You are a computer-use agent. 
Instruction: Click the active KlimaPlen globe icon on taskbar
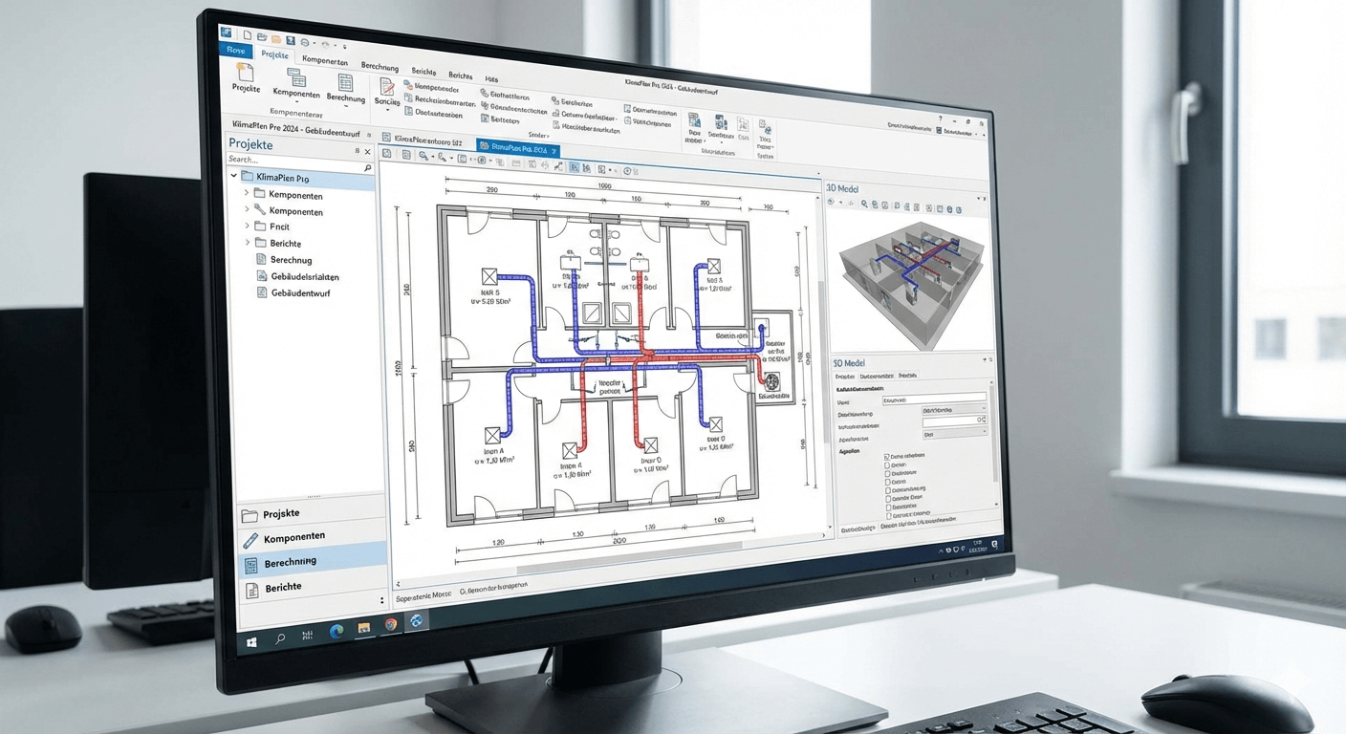[418, 620]
